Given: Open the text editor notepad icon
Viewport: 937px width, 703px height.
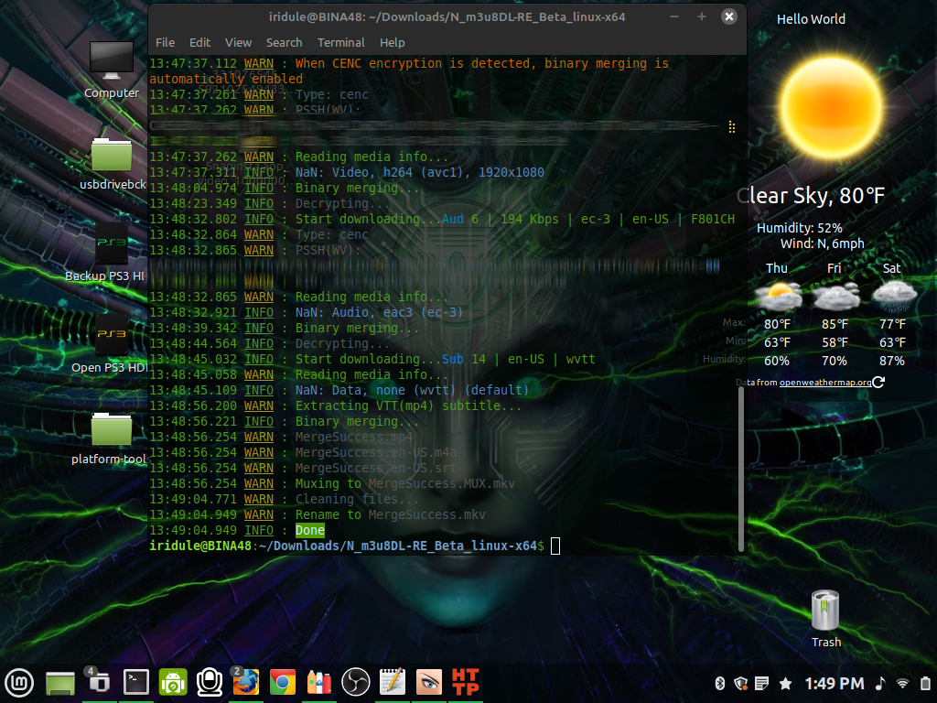Looking at the screenshot, I should click(392, 682).
